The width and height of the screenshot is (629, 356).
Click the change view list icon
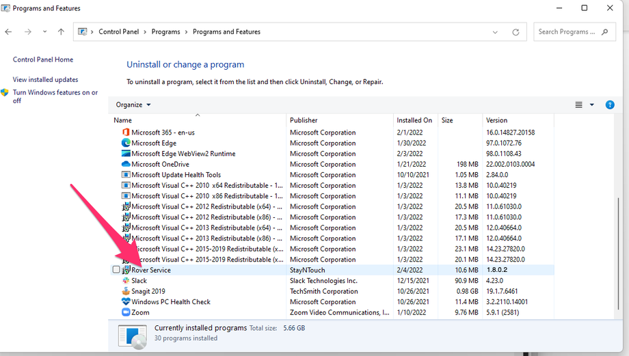coord(579,105)
